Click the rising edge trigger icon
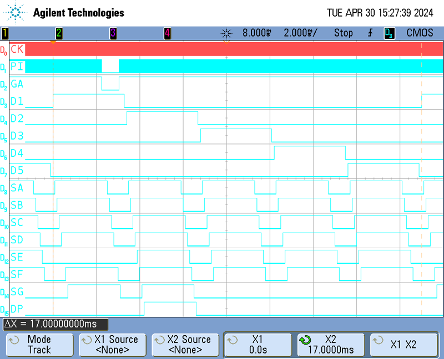This screenshot has height=359, width=444. (x=370, y=33)
